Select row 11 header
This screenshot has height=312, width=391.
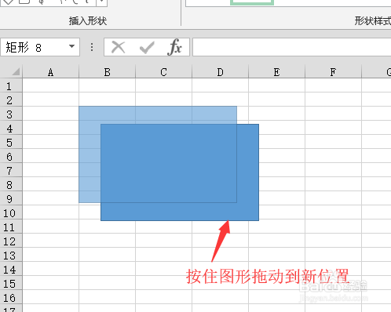pyautogui.click(x=11, y=227)
